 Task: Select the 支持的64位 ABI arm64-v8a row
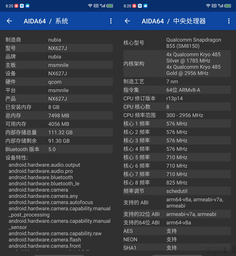tap(177, 223)
